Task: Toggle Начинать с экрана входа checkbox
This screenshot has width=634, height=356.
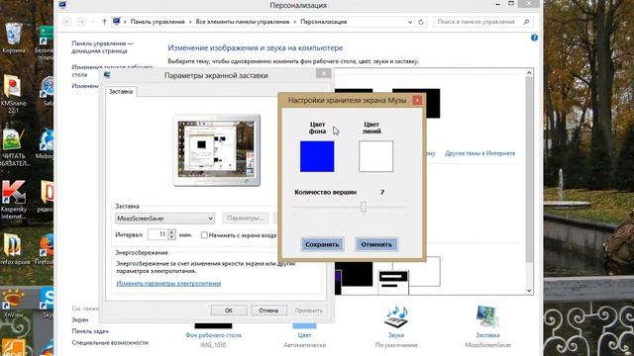Action: 204,235
